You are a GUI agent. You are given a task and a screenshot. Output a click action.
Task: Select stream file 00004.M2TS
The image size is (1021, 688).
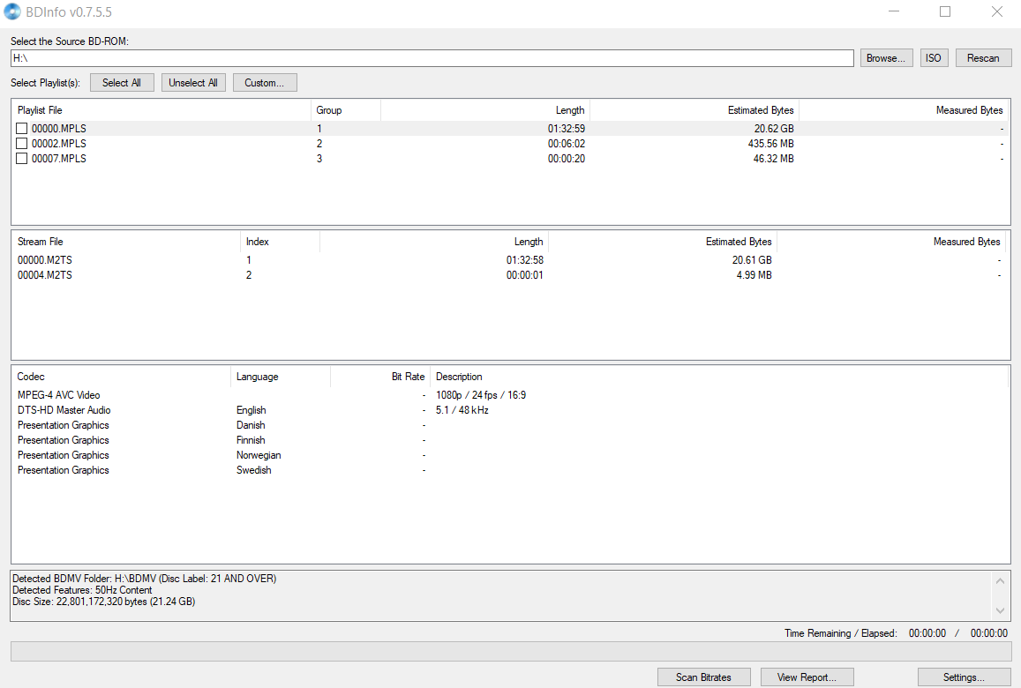point(45,275)
